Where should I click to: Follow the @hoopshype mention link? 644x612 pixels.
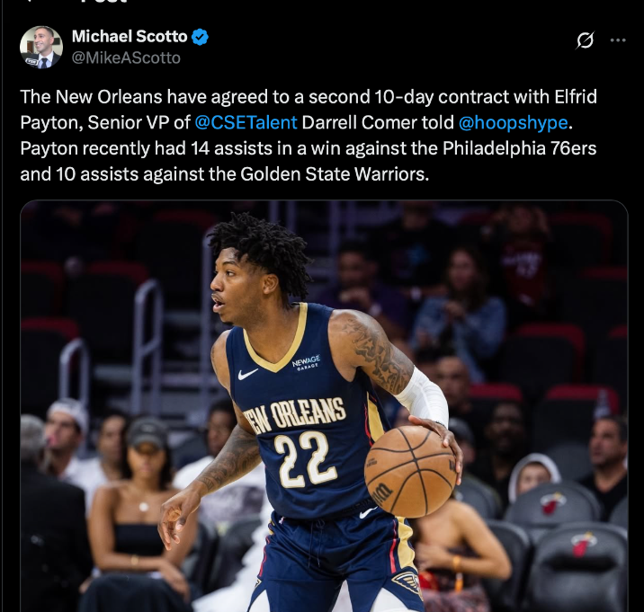point(513,122)
